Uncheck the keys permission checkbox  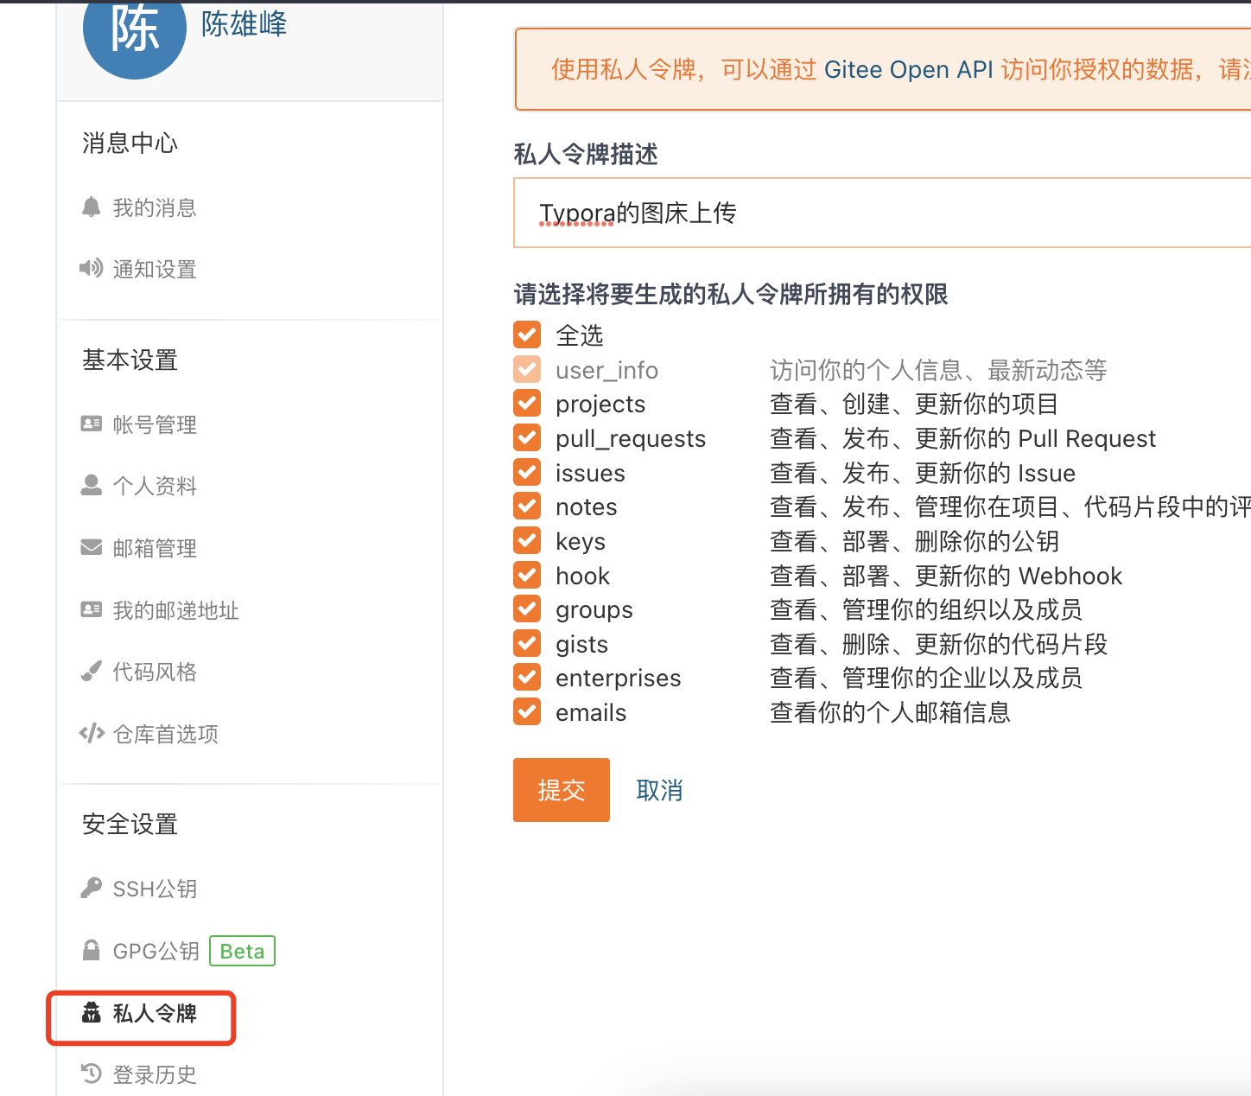[527, 540]
